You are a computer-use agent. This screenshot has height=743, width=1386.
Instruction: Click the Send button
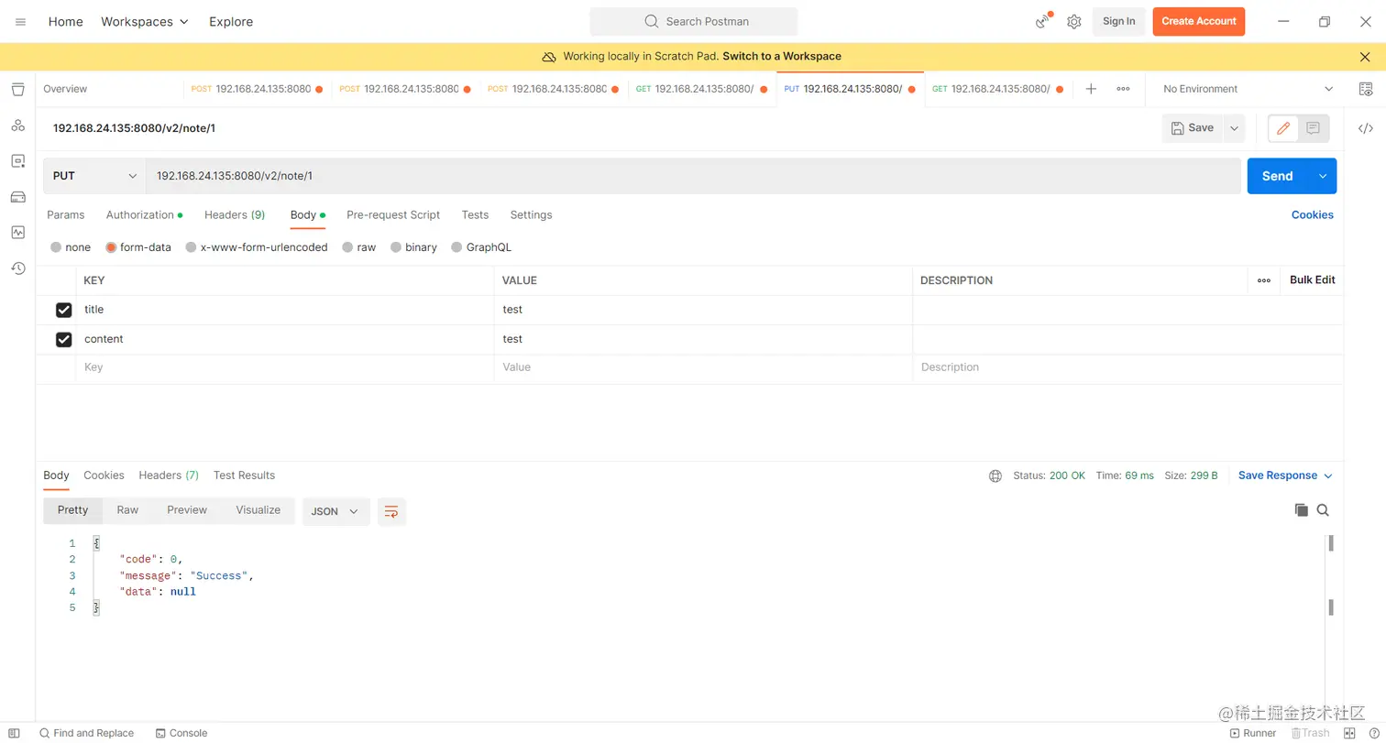[x=1277, y=176]
